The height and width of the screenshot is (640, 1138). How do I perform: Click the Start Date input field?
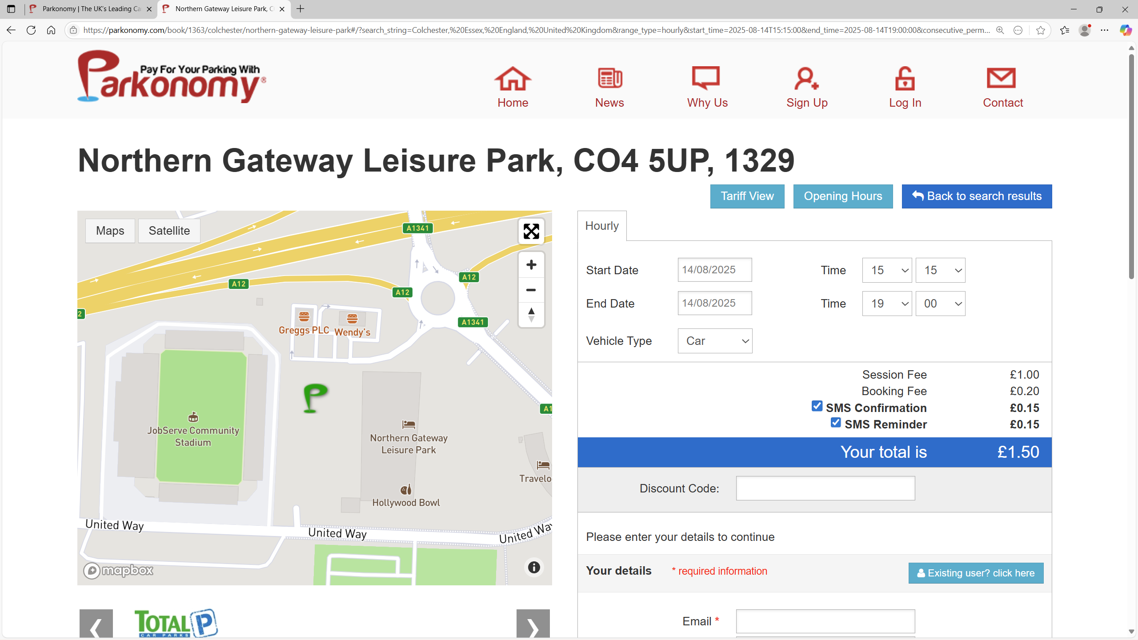pos(714,270)
